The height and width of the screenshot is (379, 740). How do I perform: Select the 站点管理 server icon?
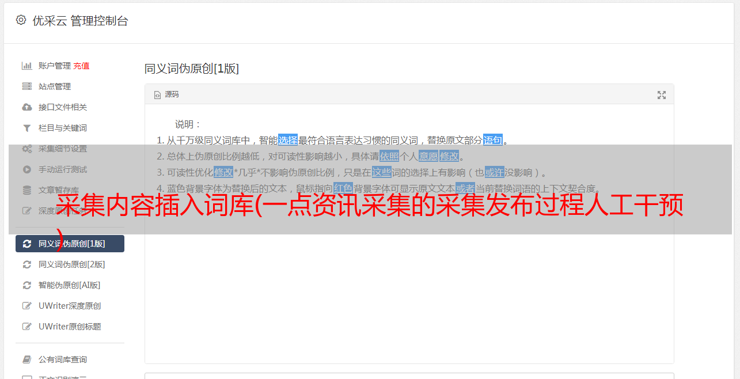(x=26, y=86)
